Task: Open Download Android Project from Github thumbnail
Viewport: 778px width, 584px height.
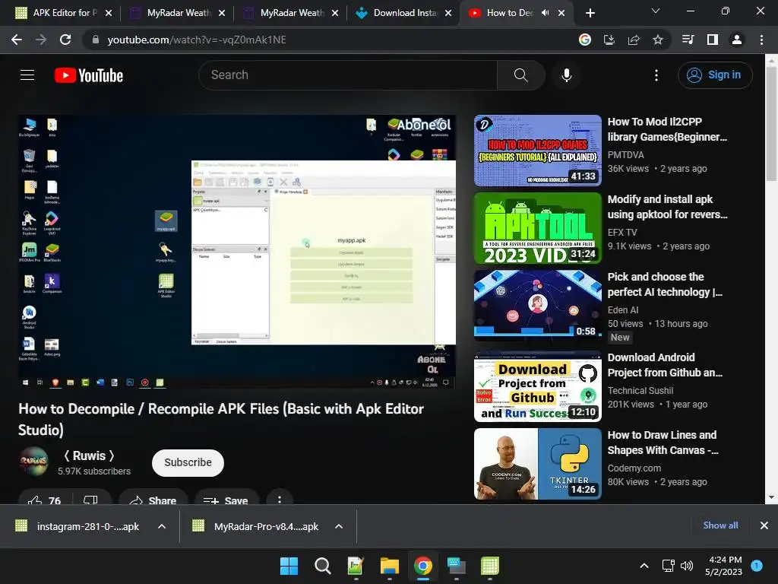Action: [538, 386]
